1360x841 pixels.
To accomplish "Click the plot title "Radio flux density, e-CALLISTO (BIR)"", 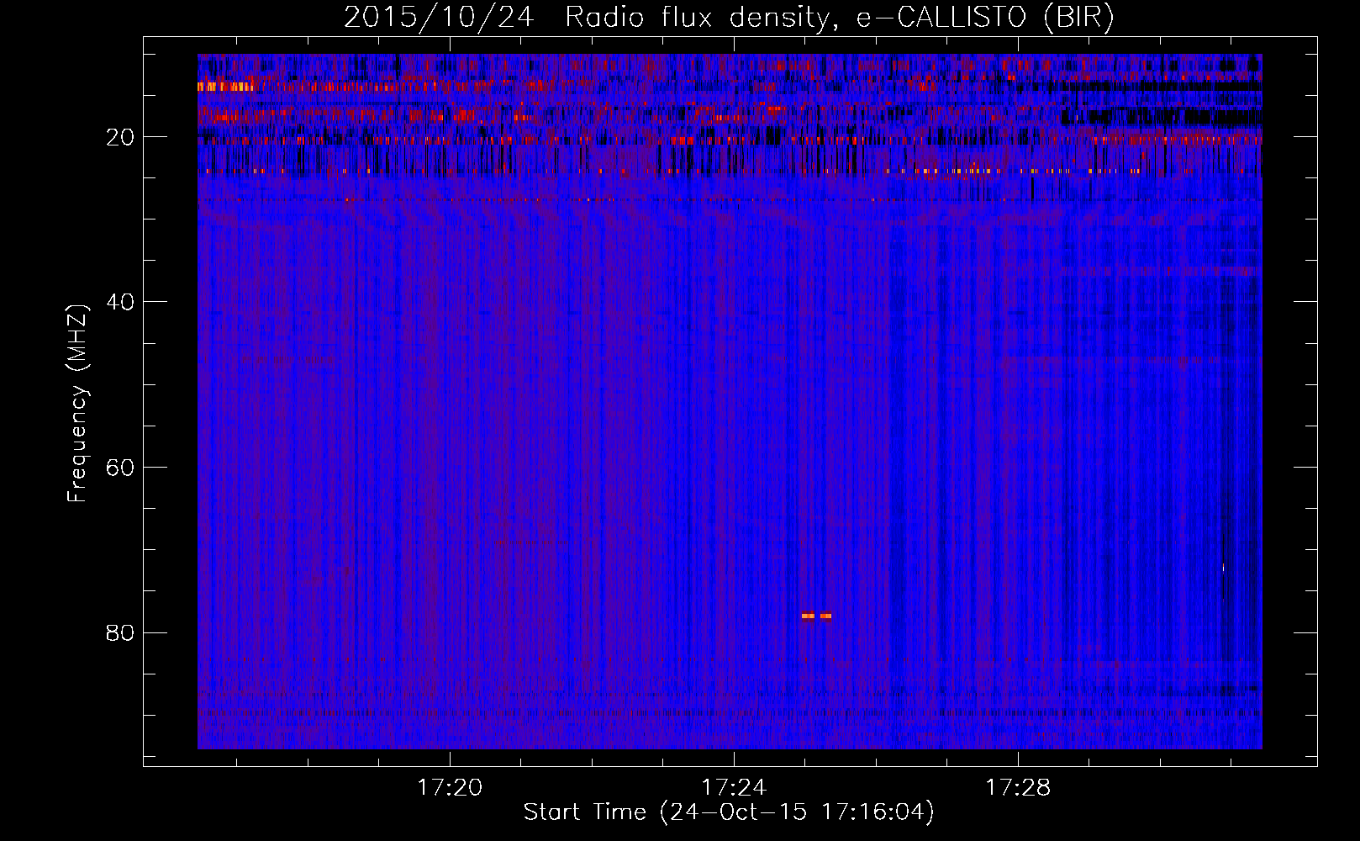I will coord(840,18).
